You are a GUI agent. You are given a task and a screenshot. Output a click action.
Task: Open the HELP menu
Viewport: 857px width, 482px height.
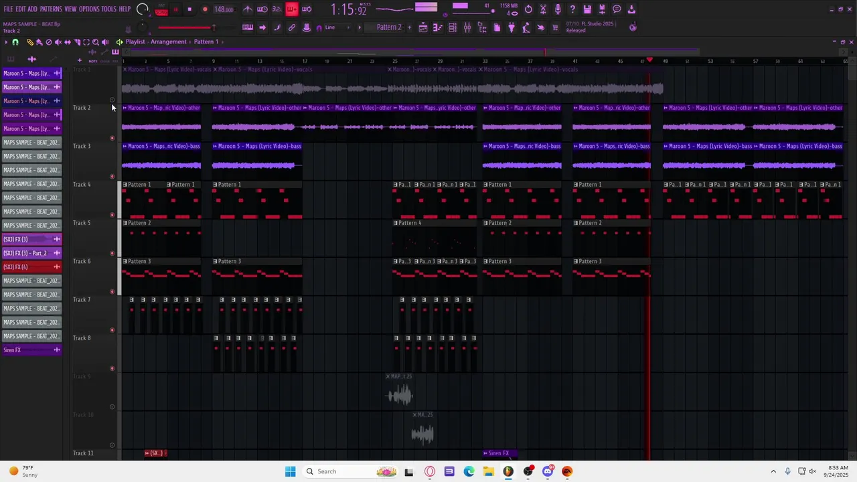pyautogui.click(x=125, y=9)
